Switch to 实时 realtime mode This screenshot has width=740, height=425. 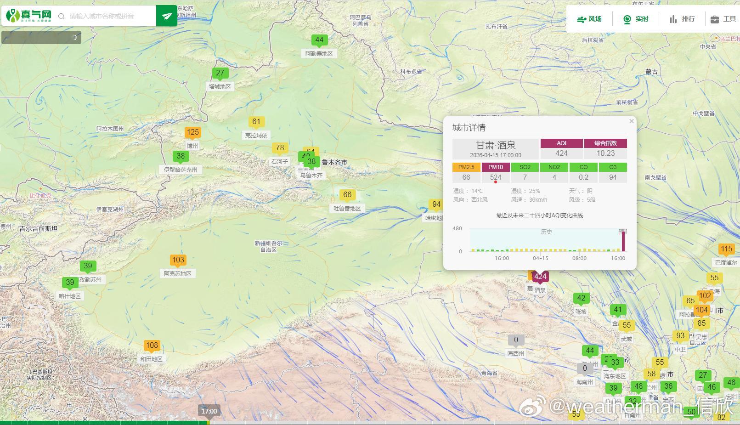click(x=636, y=19)
